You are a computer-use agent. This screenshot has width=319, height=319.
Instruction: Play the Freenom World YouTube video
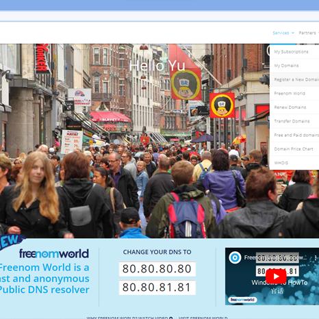pyautogui.click(x=276, y=277)
